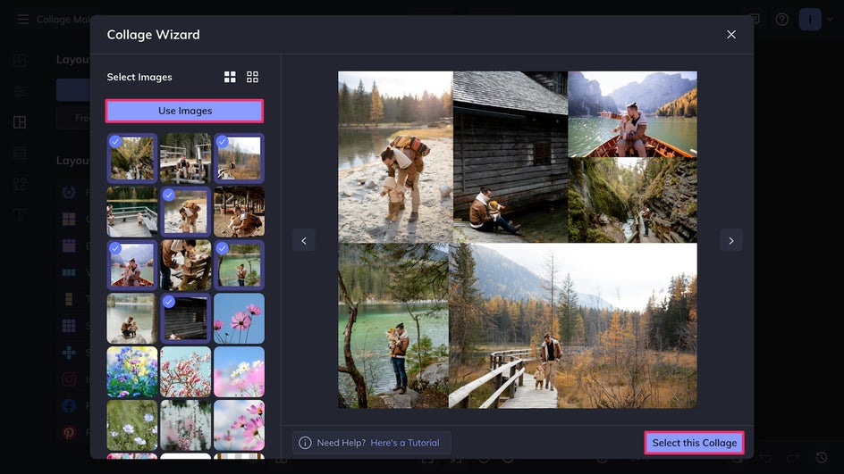Deselect the dark wooden cabin thumbnail
The width and height of the screenshot is (844, 474).
(x=185, y=318)
